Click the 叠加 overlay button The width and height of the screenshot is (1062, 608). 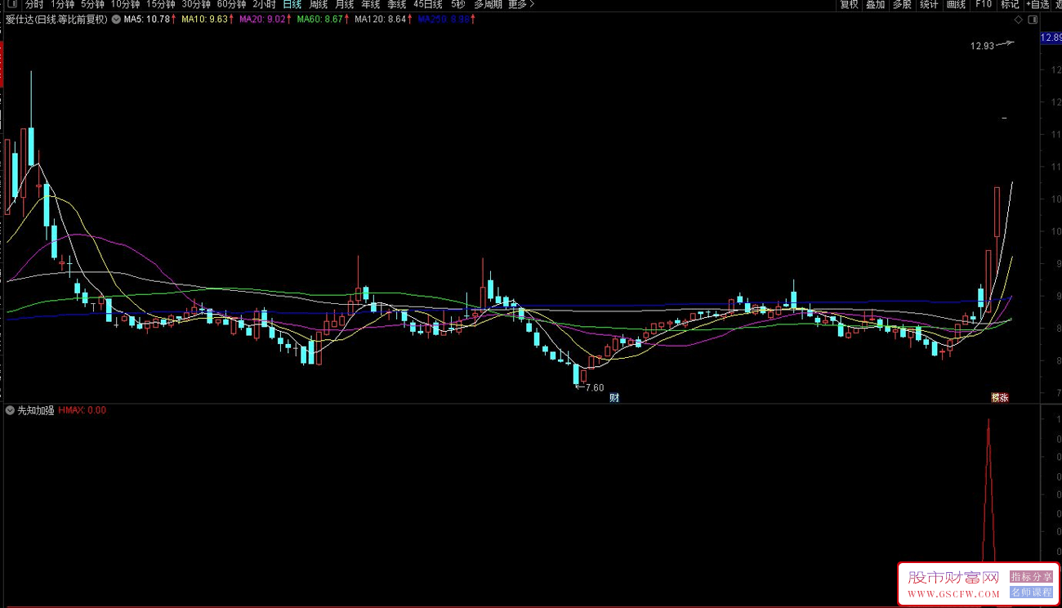(875, 5)
